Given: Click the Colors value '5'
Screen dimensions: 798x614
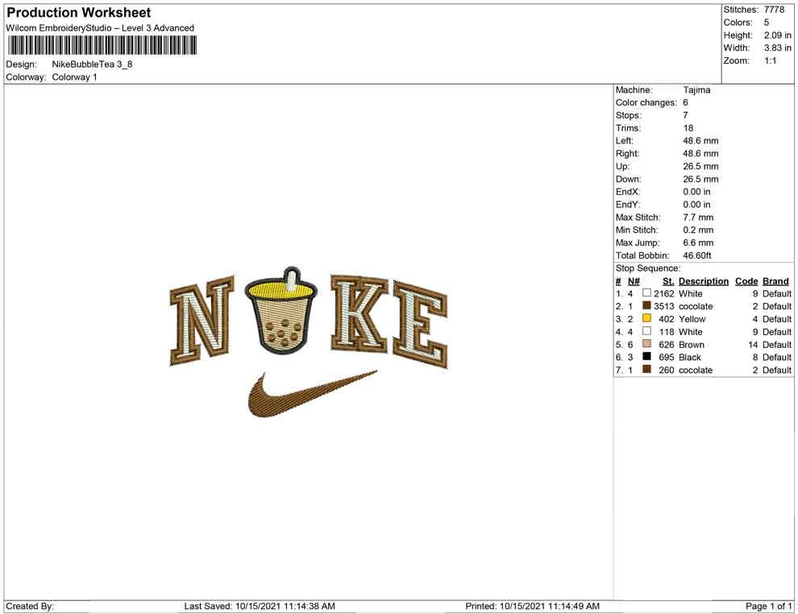Looking at the screenshot, I should pos(767,23).
